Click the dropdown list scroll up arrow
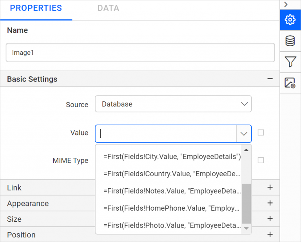This screenshot has height=242, width=301. point(246,150)
